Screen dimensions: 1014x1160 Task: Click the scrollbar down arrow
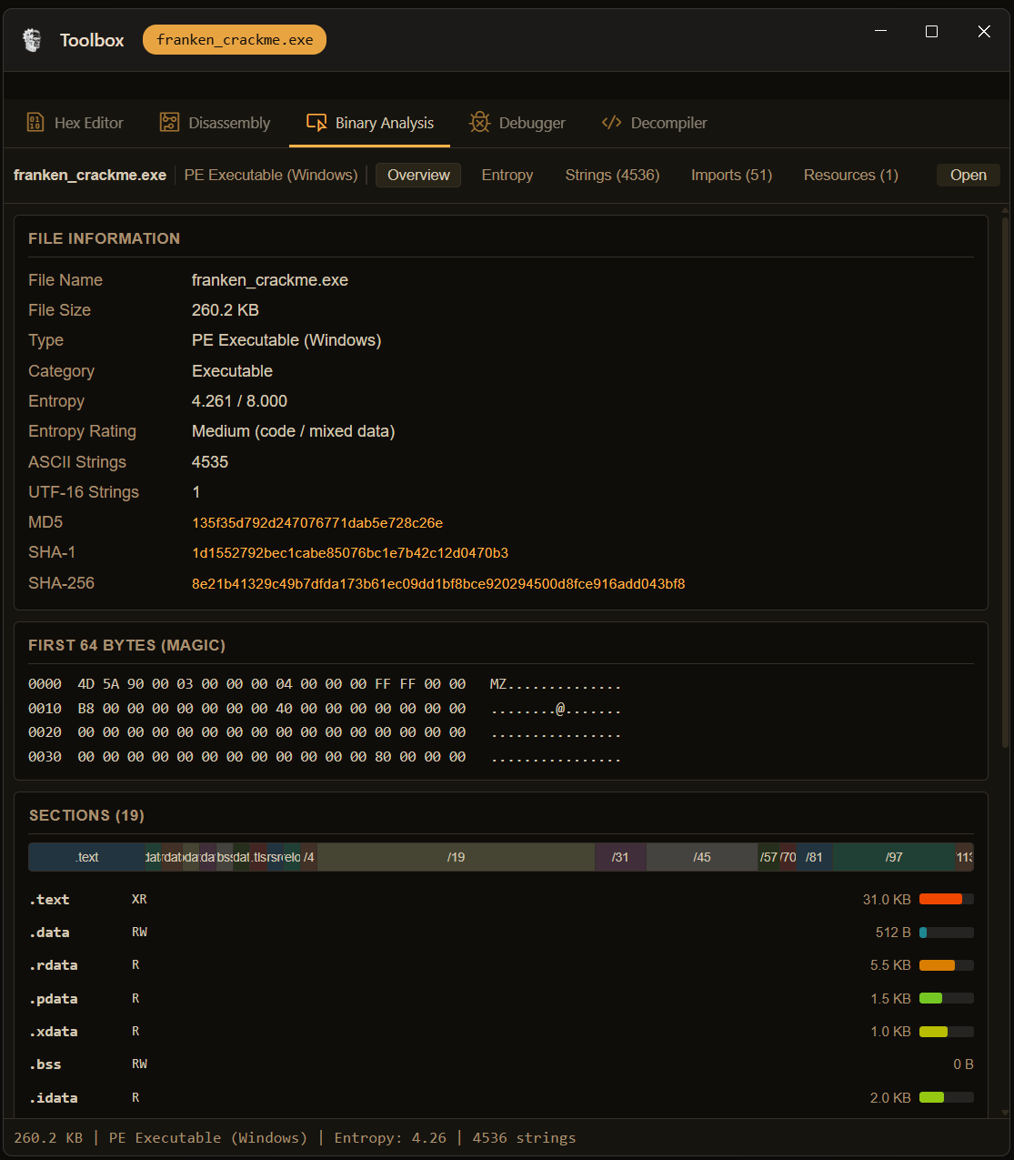(1005, 1113)
